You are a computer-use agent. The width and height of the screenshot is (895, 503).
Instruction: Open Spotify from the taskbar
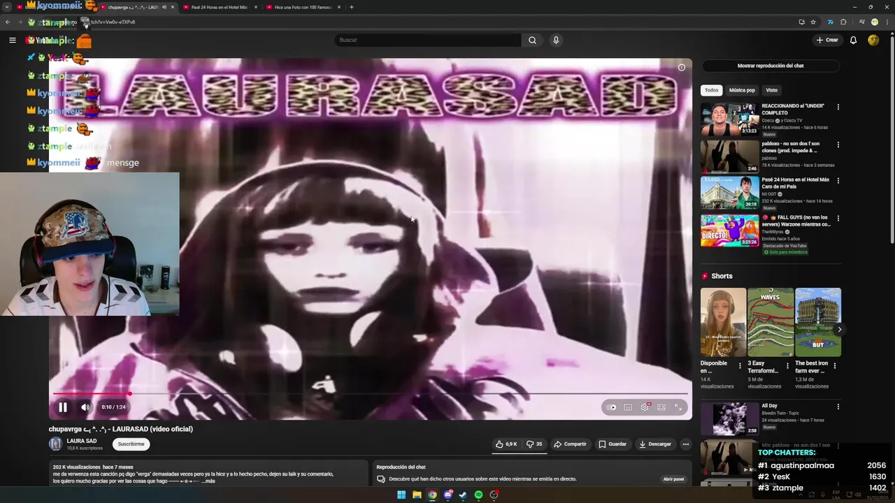[478, 495]
